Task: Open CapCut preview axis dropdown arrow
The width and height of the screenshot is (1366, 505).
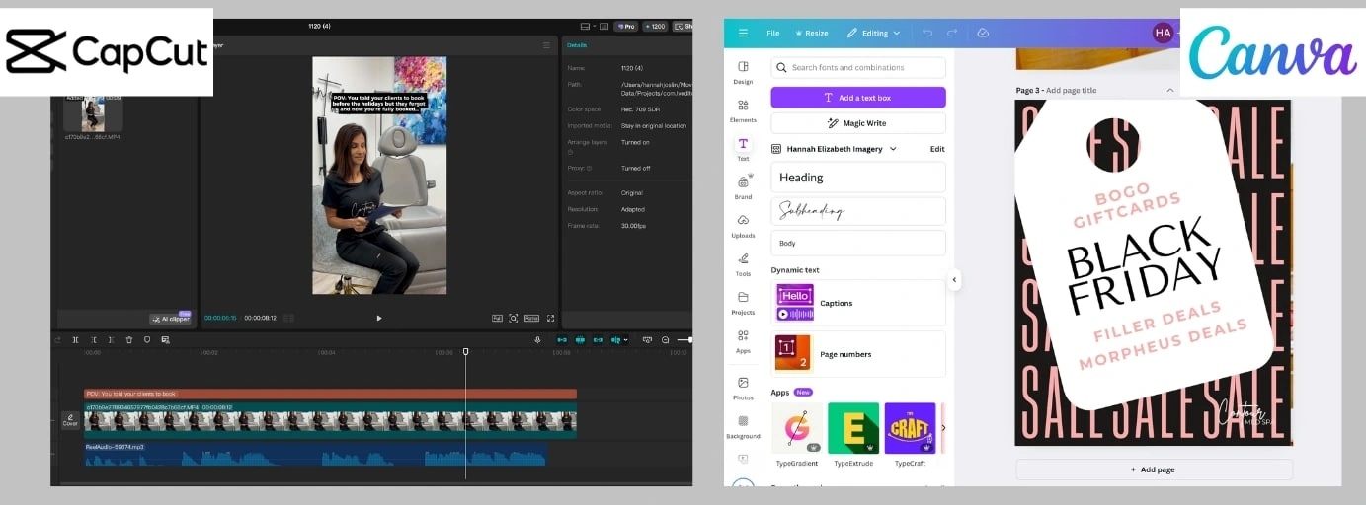Action: click(625, 339)
